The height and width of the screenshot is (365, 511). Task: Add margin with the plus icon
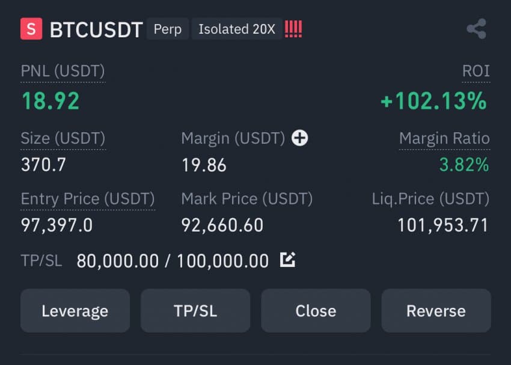click(300, 138)
